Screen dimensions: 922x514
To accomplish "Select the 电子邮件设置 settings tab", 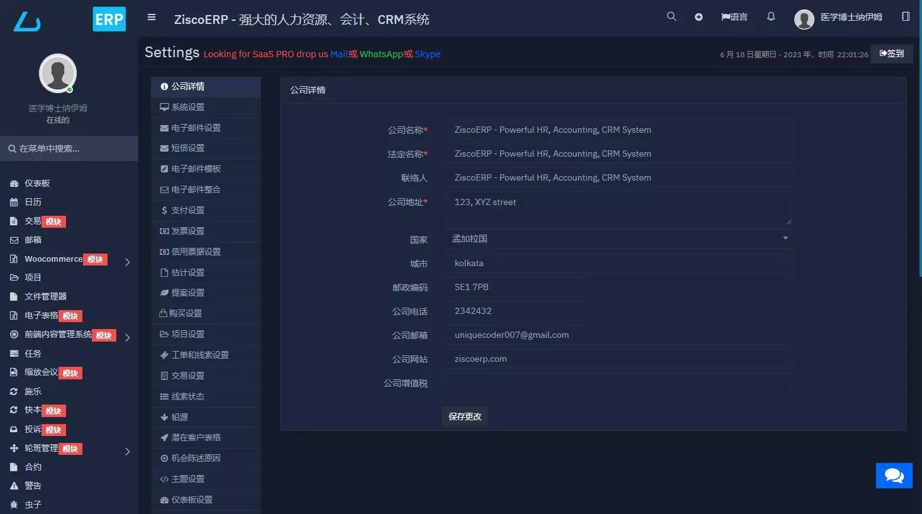I will click(x=206, y=128).
